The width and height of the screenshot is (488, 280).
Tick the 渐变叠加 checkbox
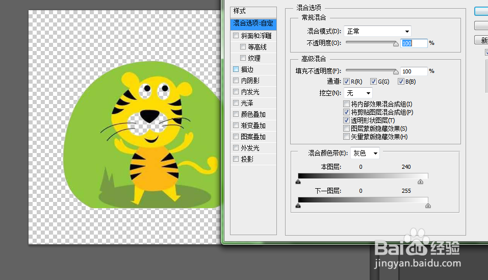coord(236,125)
